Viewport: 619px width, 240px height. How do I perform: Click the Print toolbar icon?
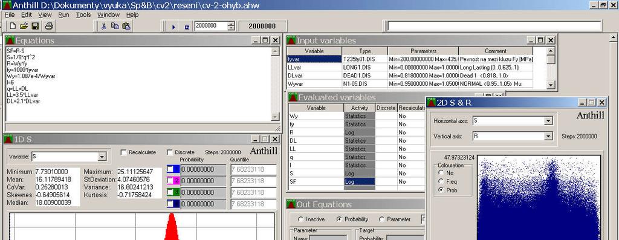tap(49, 26)
